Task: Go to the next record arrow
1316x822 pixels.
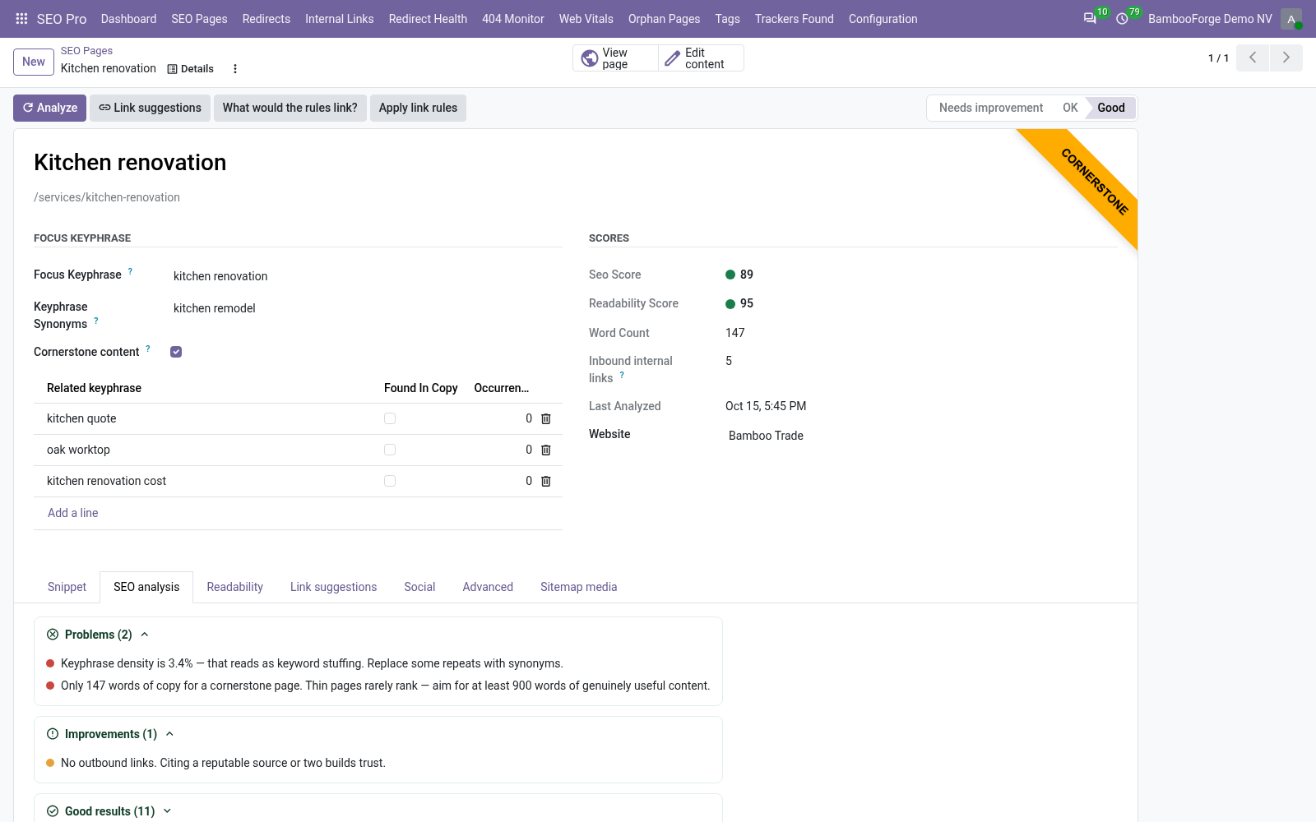Action: coord(1286,58)
